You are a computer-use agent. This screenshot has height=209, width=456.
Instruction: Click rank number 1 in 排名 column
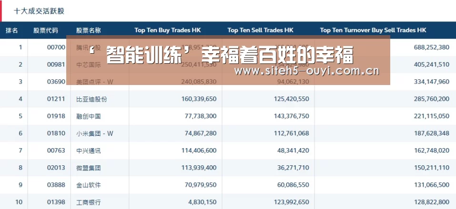coord(20,47)
